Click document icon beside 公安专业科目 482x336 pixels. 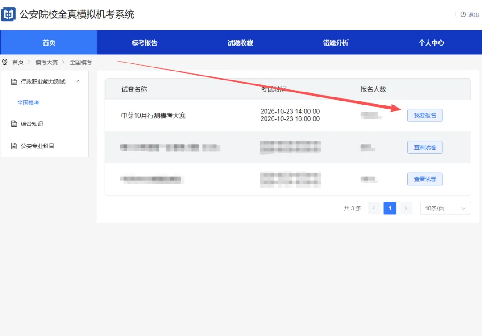click(14, 146)
